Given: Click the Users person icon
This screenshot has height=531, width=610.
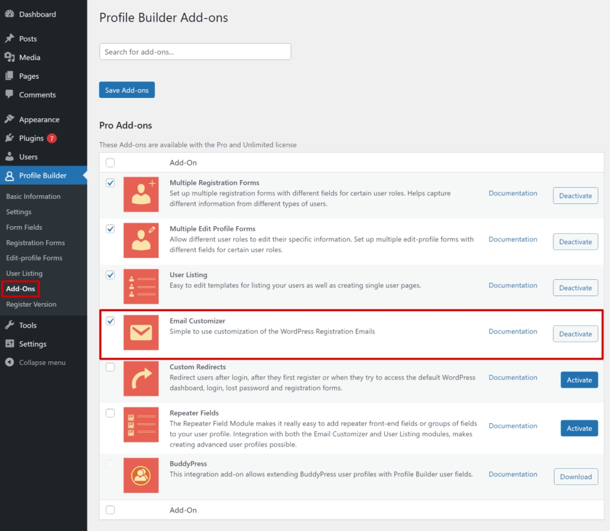Looking at the screenshot, I should pos(9,157).
